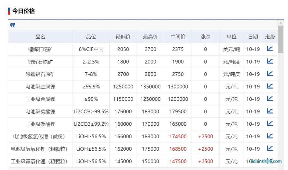The height and width of the screenshot is (170, 288).
Task: Click the 品名 column header
Action: click(x=40, y=37)
